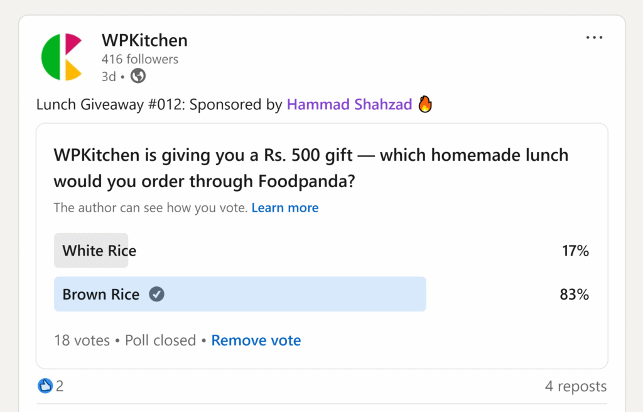Open the three-dot post options menu
The image size is (643, 412).
[x=594, y=37]
